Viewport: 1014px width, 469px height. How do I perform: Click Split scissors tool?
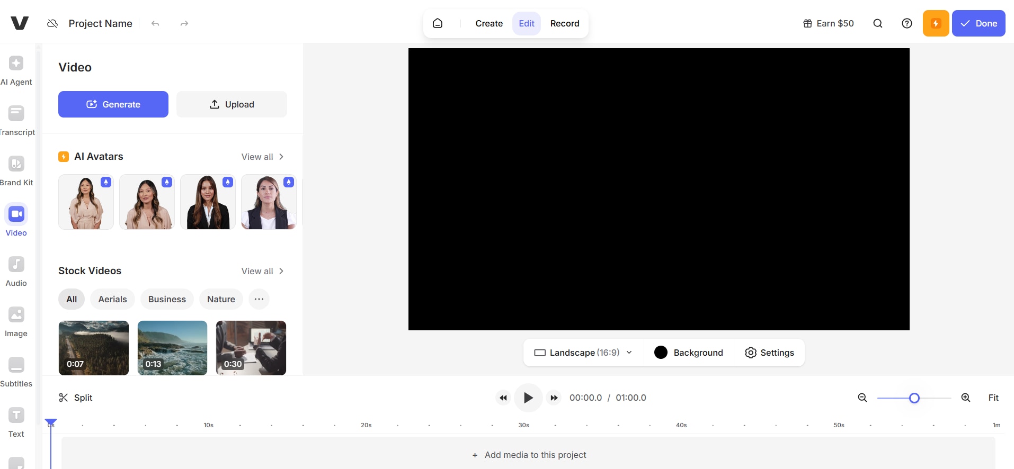(75, 398)
